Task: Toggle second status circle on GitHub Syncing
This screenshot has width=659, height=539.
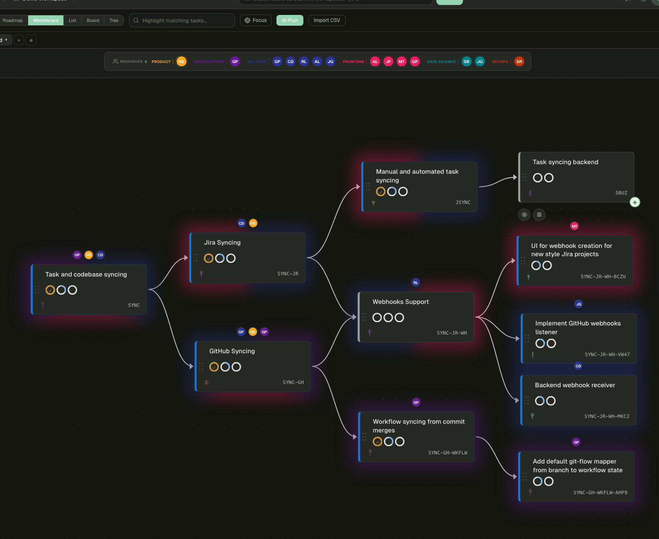Action: point(225,367)
